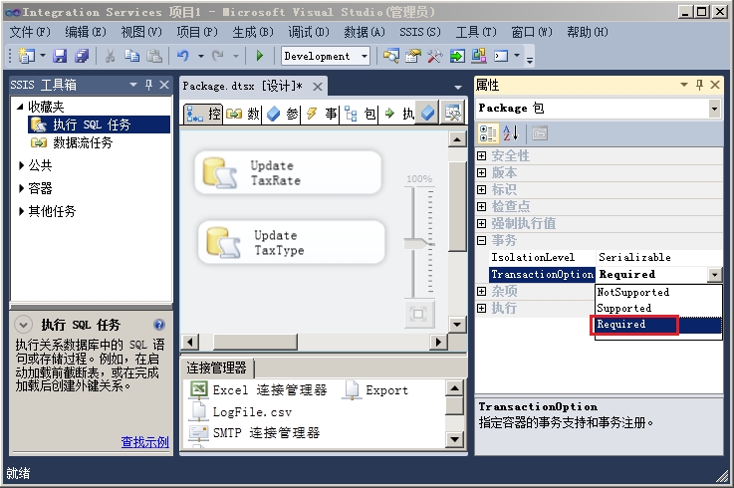Sort properties alphabetically with A-Z icon
Image resolution: width=734 pixels, height=488 pixels.
pos(511,133)
